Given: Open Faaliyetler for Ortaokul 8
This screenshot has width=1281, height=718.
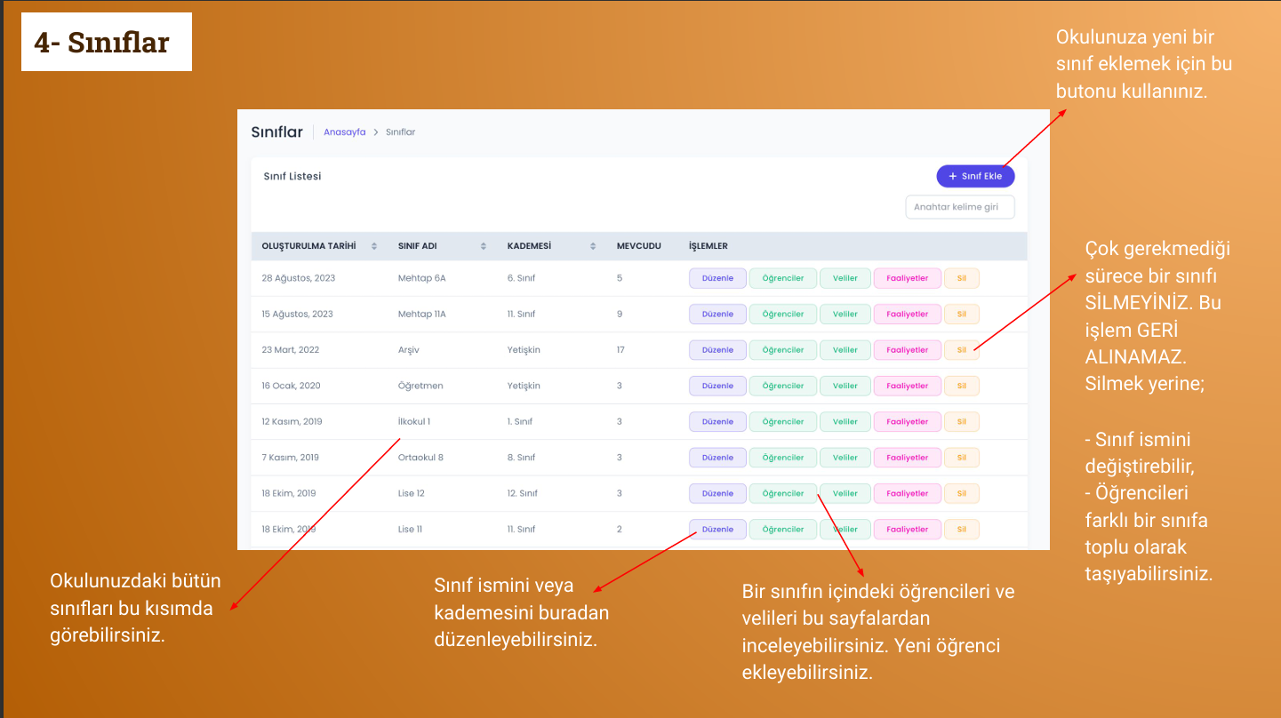Looking at the screenshot, I should 907,458.
